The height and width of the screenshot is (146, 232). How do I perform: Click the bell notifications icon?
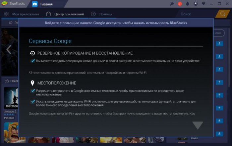(x=188, y=4)
